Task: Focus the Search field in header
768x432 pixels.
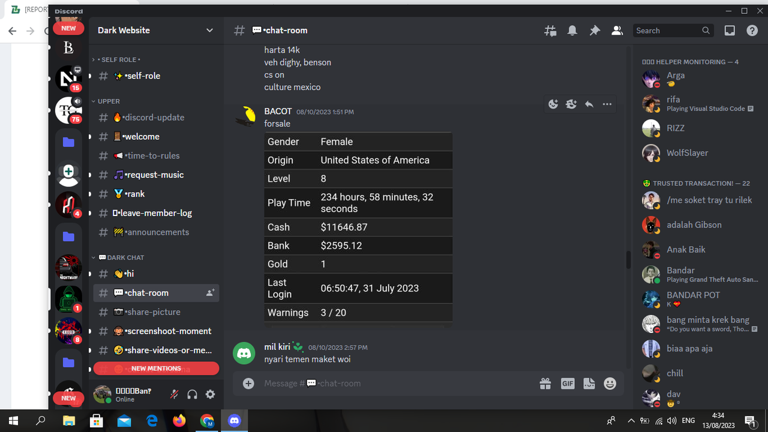Action: click(673, 31)
